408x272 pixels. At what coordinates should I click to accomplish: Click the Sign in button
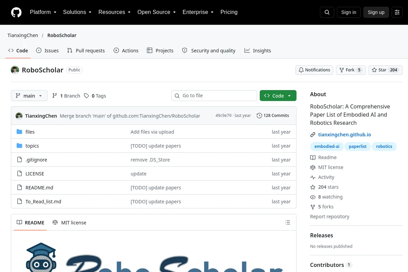click(349, 12)
